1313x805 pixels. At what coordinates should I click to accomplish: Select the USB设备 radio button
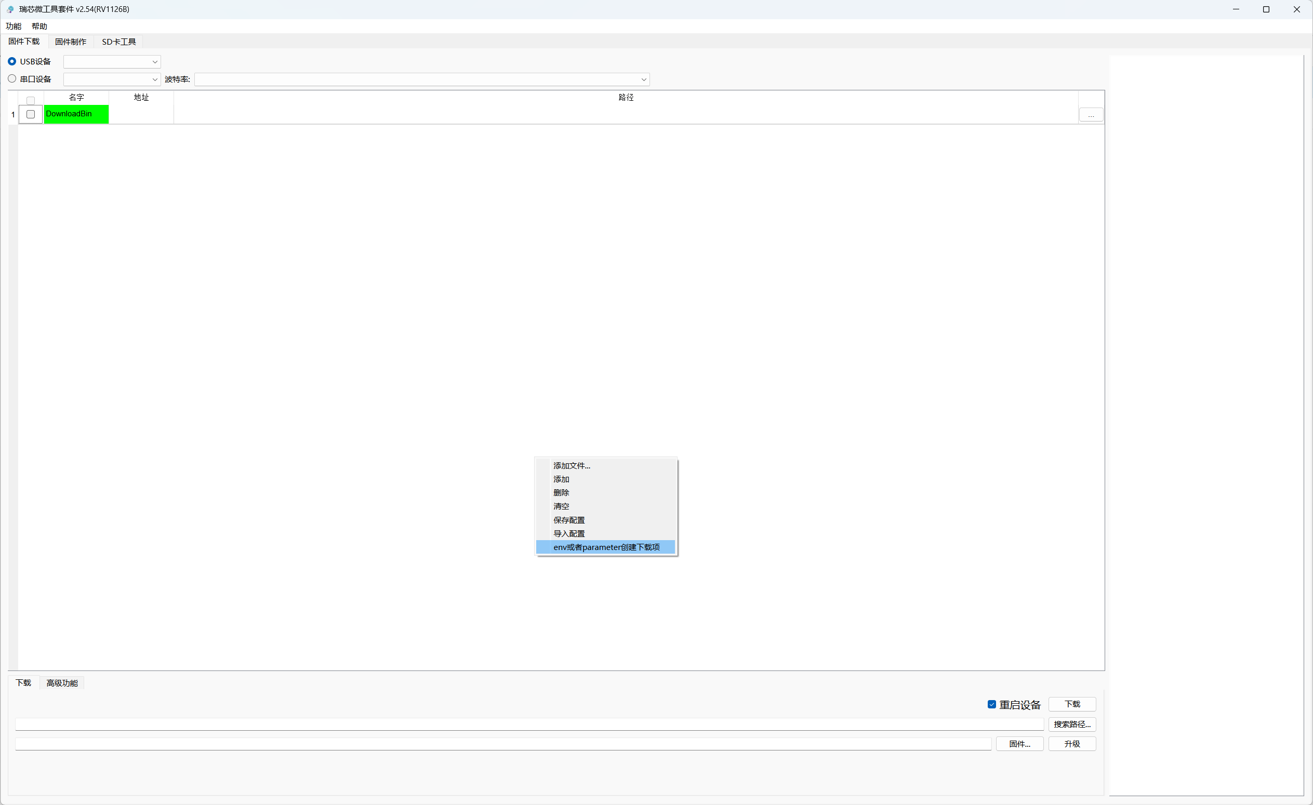point(12,61)
